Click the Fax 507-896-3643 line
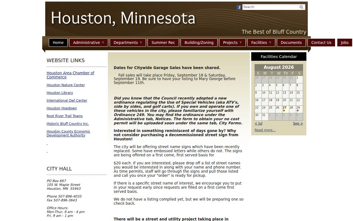The width and height of the screenshot is (353, 221). pos(62,200)
